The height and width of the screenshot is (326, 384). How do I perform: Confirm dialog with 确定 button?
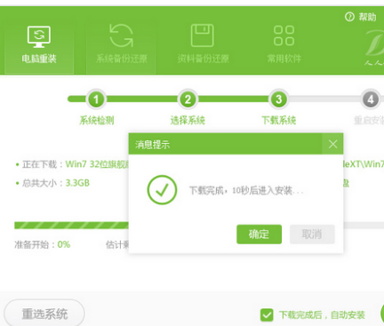coord(259,235)
